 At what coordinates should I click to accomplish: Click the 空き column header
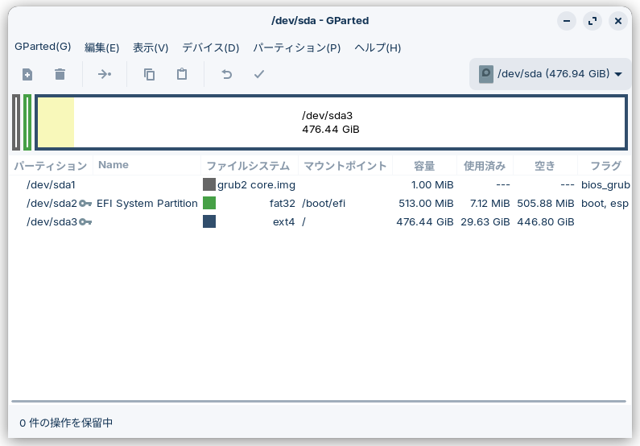pos(545,165)
